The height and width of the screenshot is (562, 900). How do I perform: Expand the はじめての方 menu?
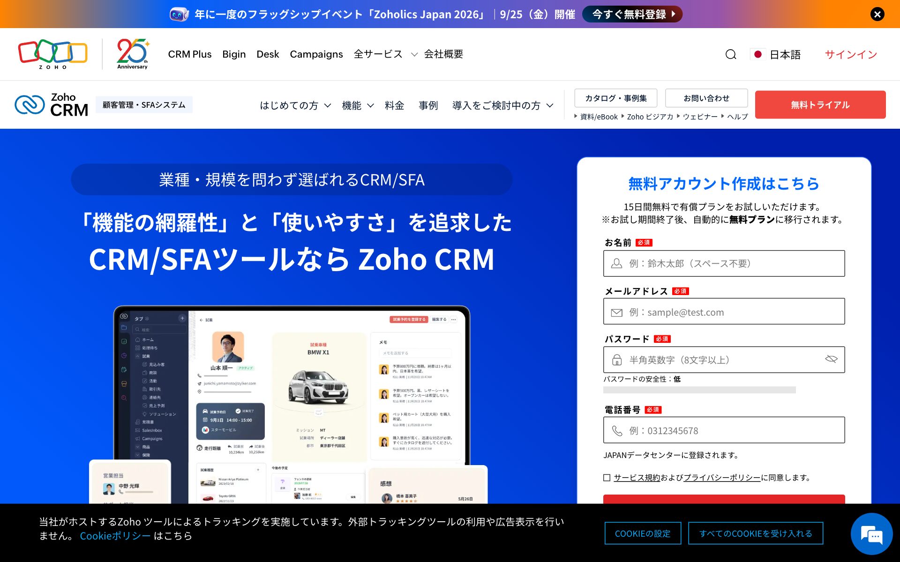(295, 105)
